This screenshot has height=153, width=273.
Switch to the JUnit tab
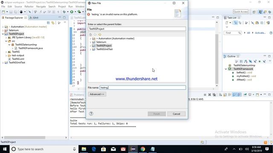(34, 18)
